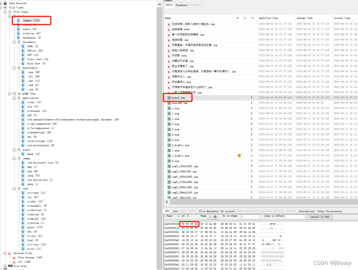Screen dimensions: 358x270
Task: Click the octet-stream (118) node icon
Action: (23, 141)
